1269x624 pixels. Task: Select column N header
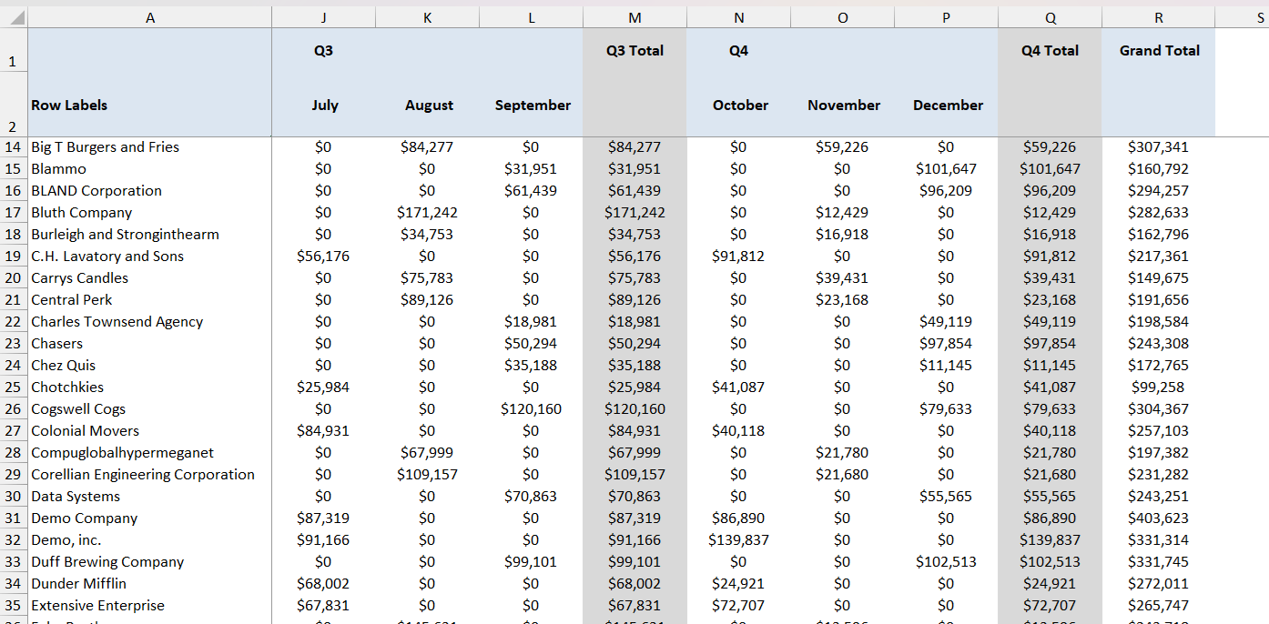coord(739,17)
